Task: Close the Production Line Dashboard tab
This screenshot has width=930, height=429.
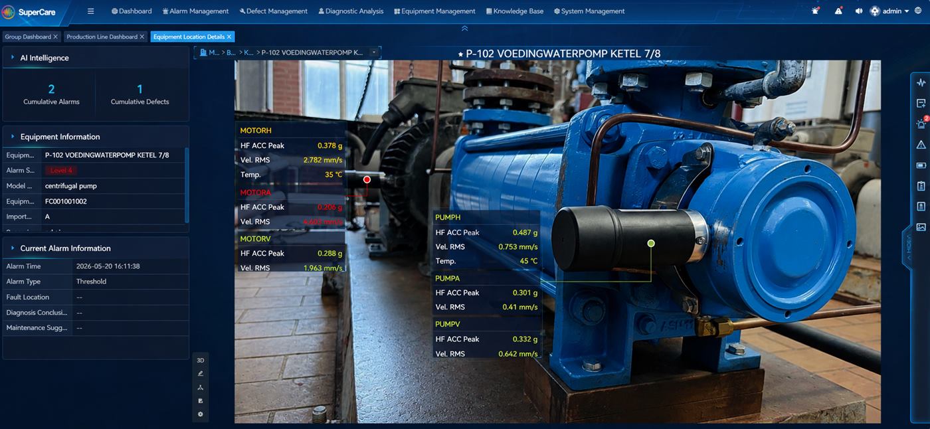Action: tap(143, 37)
